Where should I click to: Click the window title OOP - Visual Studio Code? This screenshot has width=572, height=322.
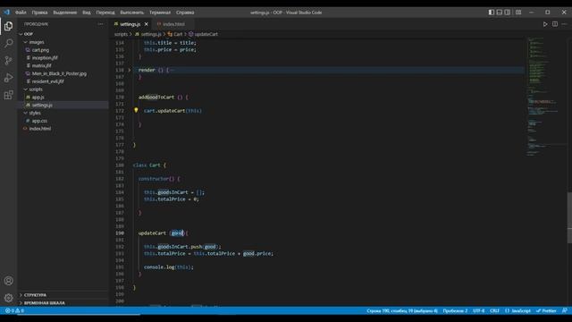click(286, 13)
